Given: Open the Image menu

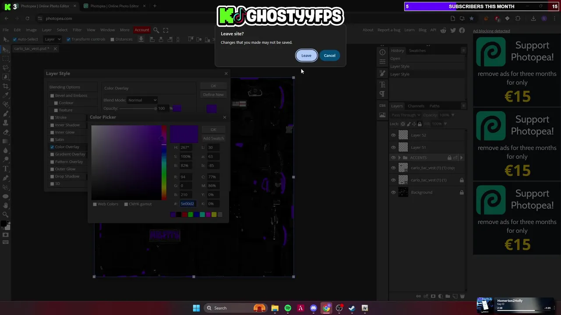Looking at the screenshot, I should (31, 30).
